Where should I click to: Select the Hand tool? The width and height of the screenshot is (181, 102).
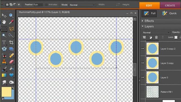point(4,22)
